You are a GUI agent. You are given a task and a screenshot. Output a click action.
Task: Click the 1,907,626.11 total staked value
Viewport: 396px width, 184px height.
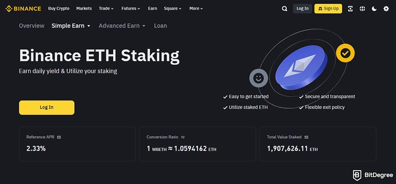(288, 148)
